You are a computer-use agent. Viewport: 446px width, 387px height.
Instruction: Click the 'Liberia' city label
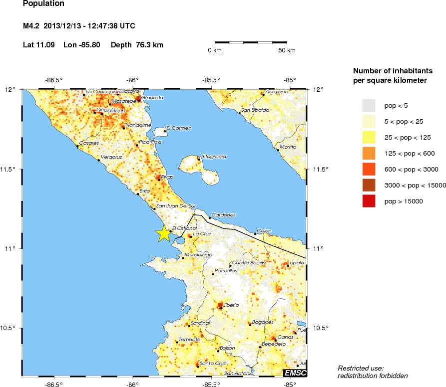click(231, 305)
